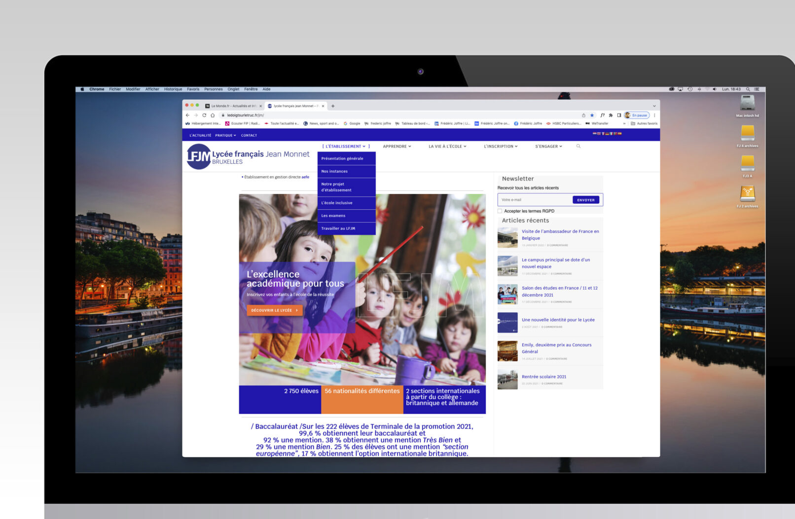Open the Chrome extensions puzzle icon
Image resolution: width=795 pixels, height=519 pixels.
point(611,115)
